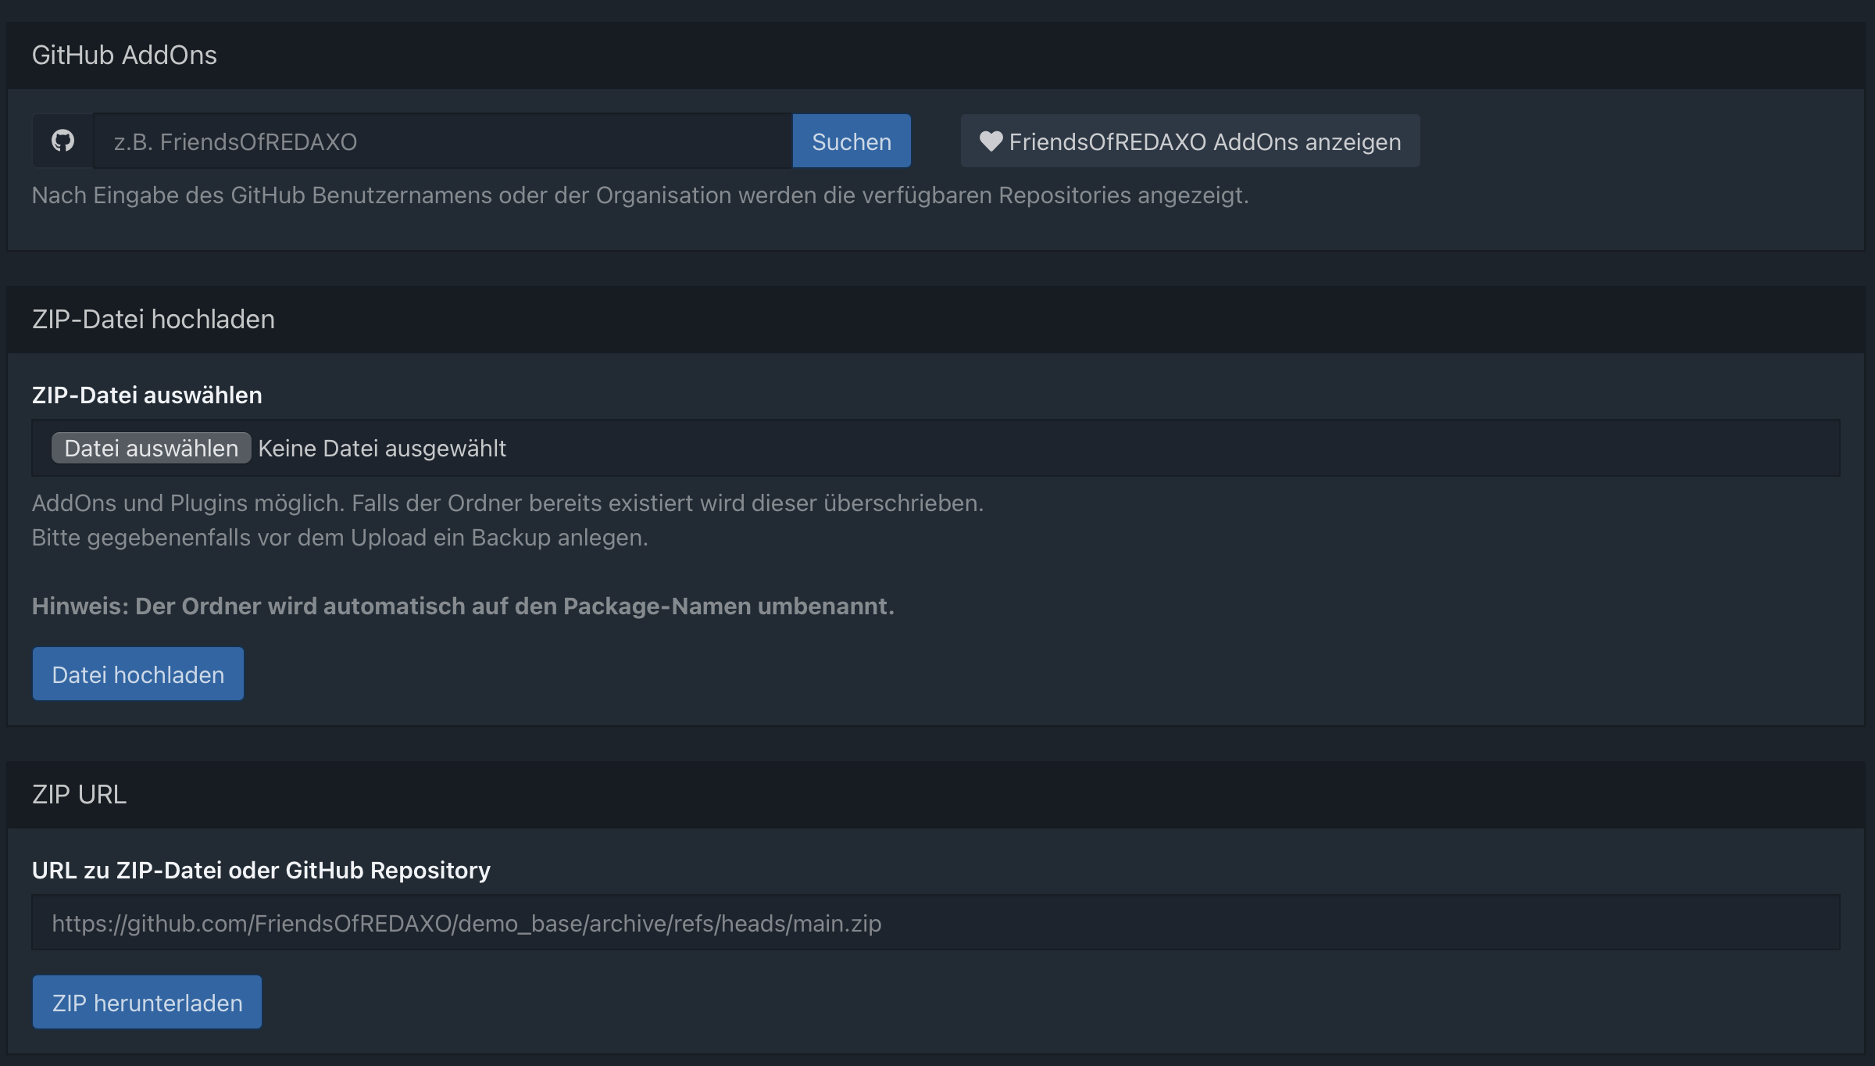Focus the ZIP URL input field

click(x=936, y=922)
